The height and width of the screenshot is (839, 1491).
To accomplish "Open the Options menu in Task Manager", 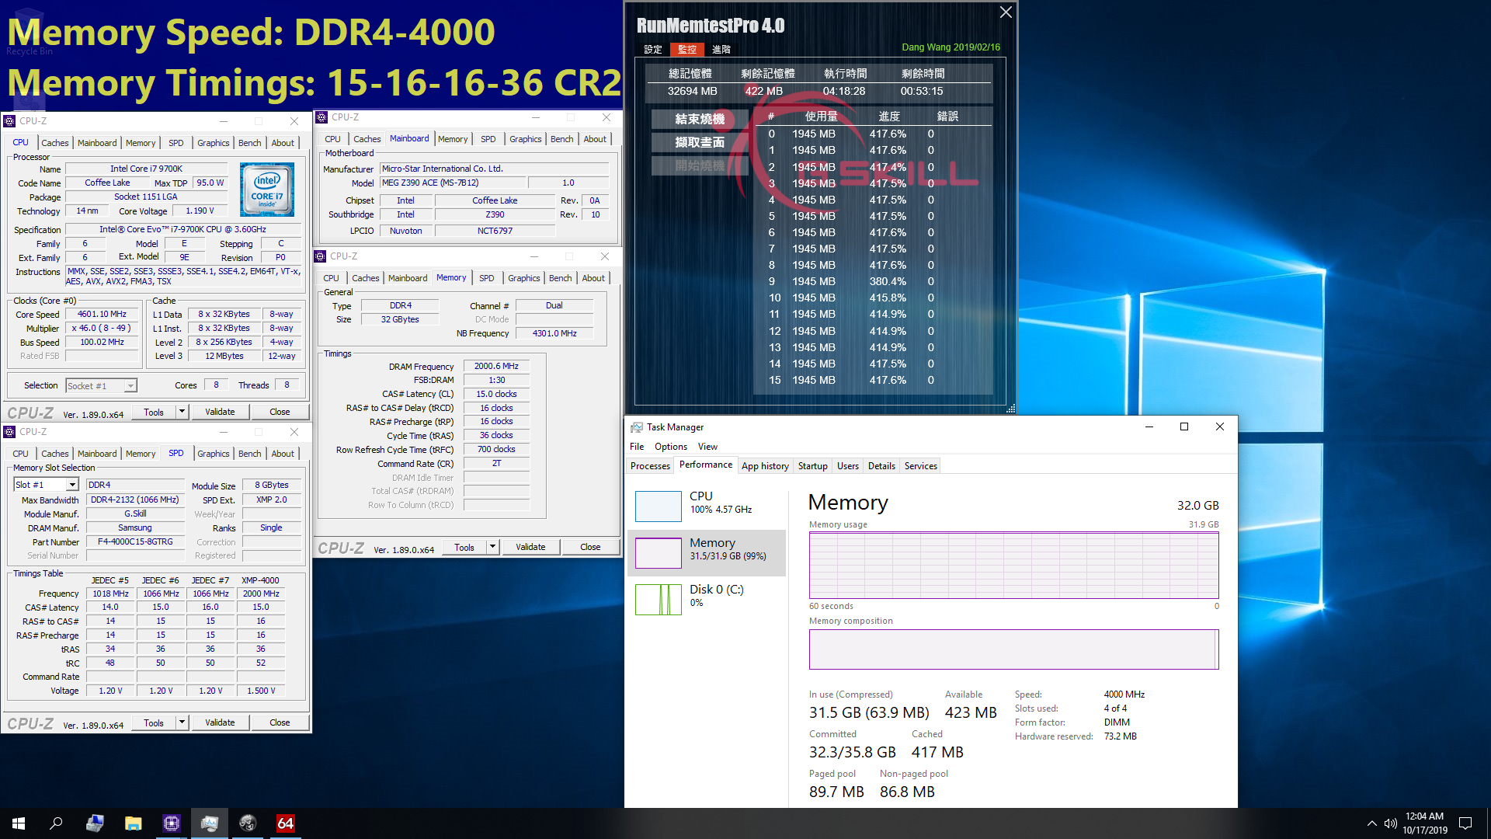I will pyautogui.click(x=670, y=446).
